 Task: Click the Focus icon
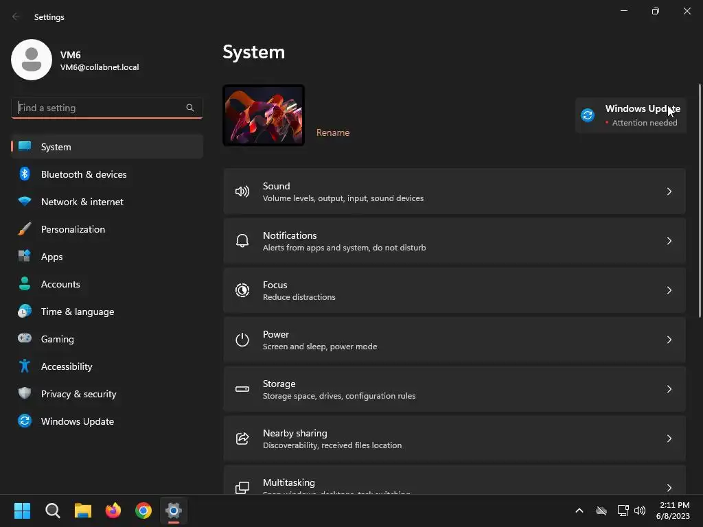242,290
